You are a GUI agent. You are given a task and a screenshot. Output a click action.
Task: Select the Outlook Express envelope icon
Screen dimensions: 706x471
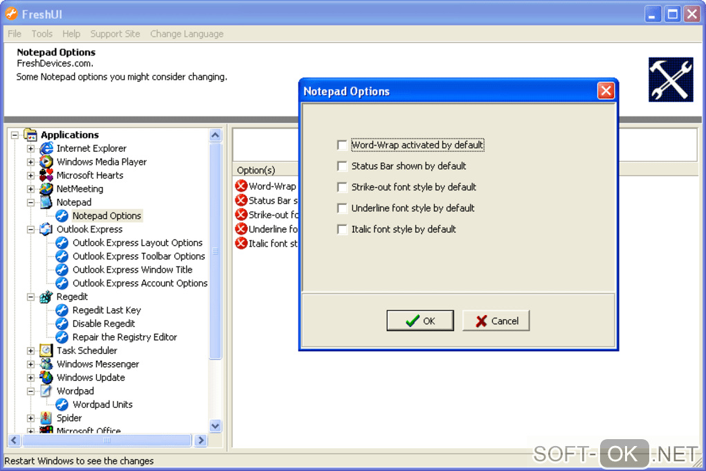pyautogui.click(x=46, y=229)
